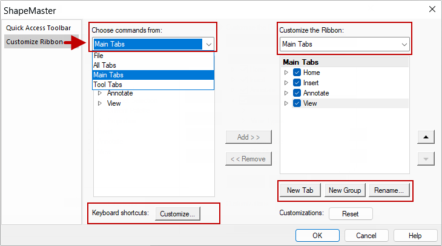Uncheck the View tab checkbox

click(297, 103)
